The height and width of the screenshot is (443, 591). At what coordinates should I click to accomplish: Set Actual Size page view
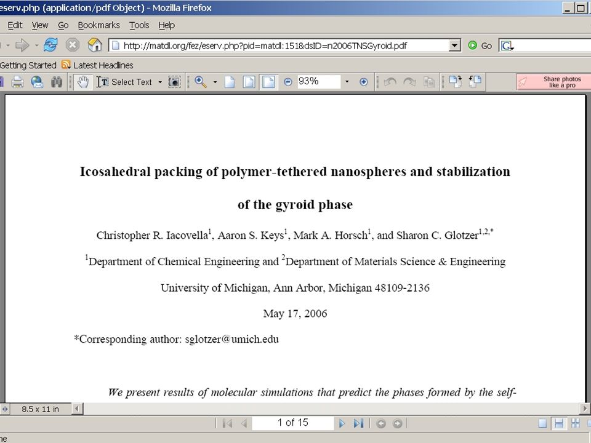(230, 82)
